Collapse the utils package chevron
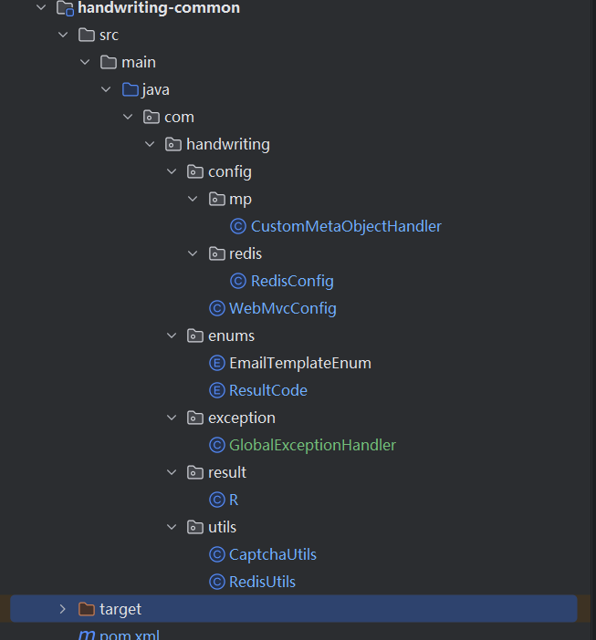 coord(172,527)
